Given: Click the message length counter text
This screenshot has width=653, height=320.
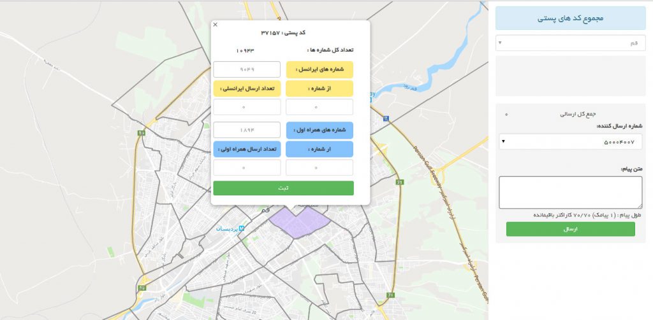Looking at the screenshot, I should (x=587, y=215).
